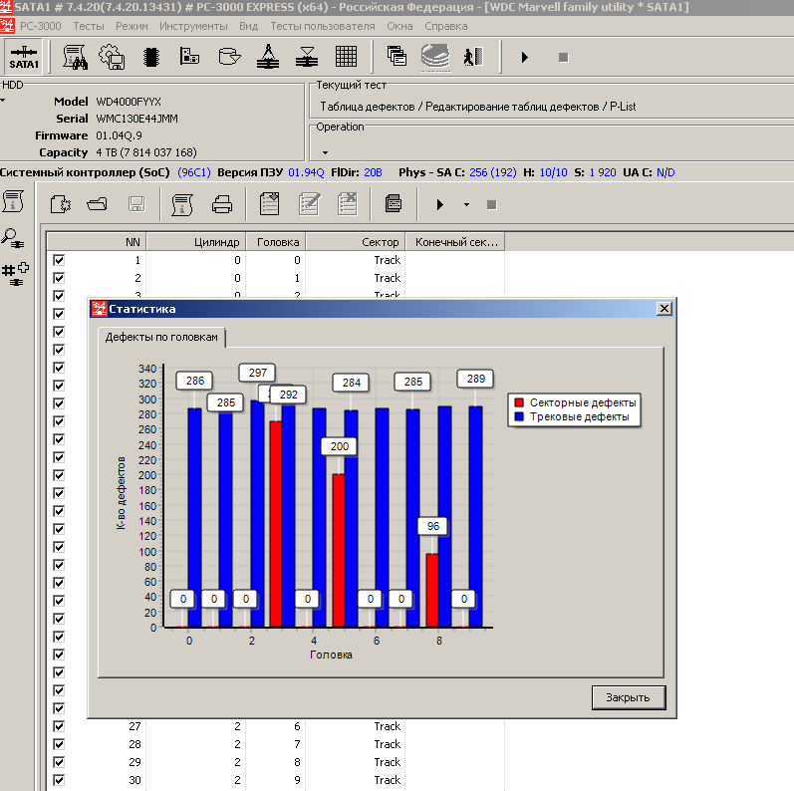Viewport: 794px width, 791px height.
Task: Click the chip icon in main toolbar
Action: click(x=151, y=57)
